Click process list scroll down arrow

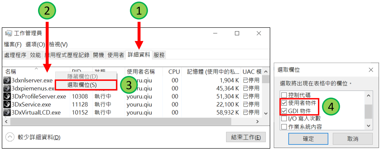point(266,114)
